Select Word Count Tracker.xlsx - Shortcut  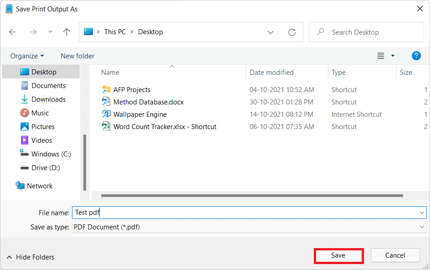pyautogui.click(x=165, y=127)
